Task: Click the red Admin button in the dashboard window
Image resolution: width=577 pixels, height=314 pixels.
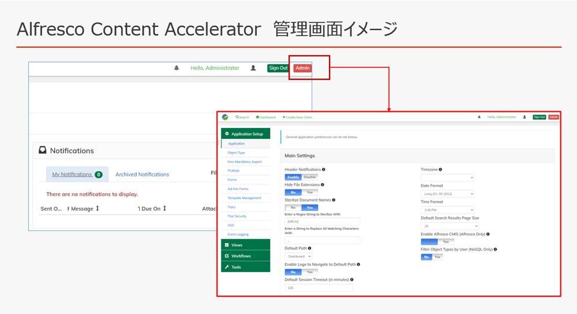Action: coord(302,68)
